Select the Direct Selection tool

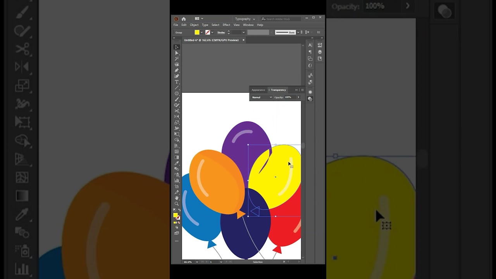[177, 53]
